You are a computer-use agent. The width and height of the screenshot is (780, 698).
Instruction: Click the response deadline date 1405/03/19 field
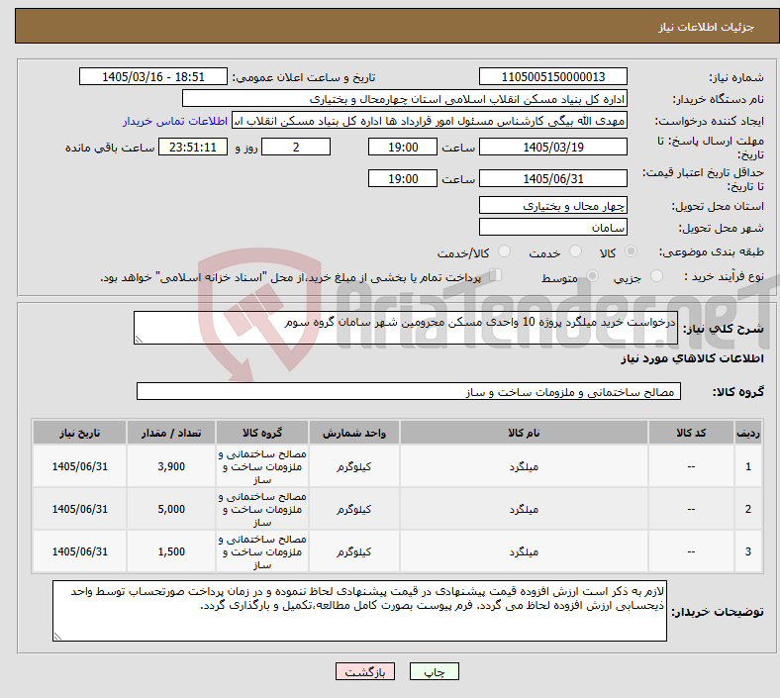(x=552, y=147)
